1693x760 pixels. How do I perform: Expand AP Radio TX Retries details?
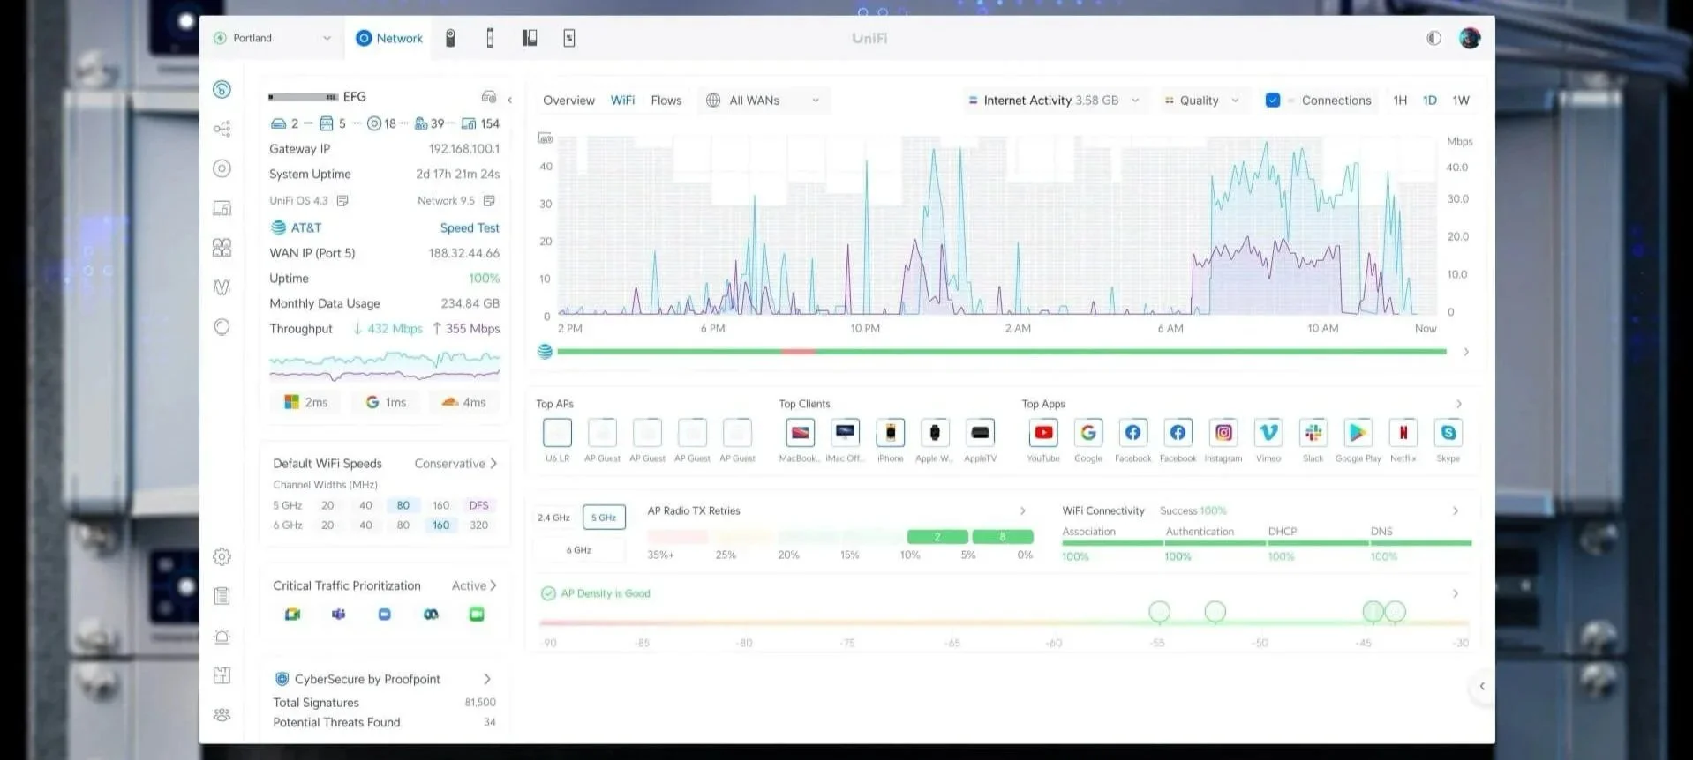[x=1022, y=510]
